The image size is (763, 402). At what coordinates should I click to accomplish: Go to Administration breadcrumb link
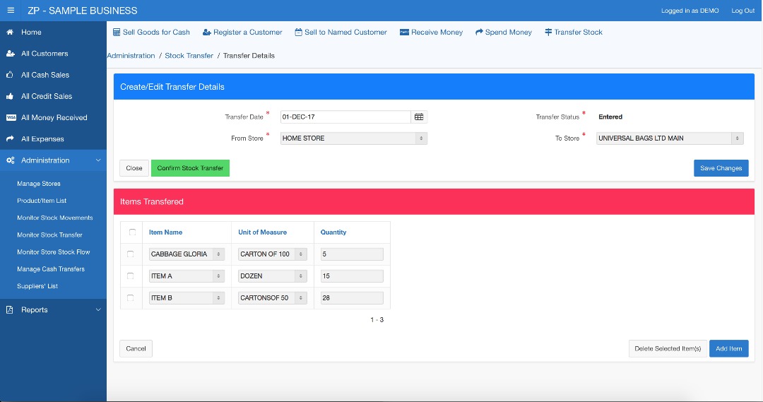131,56
